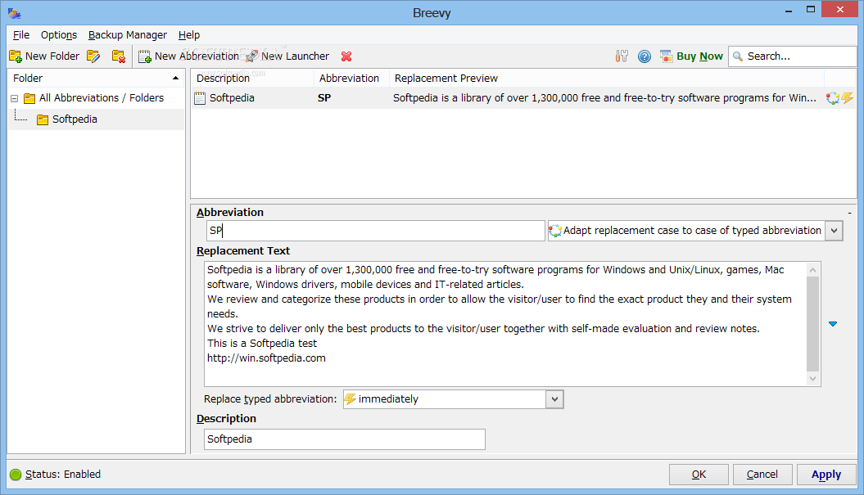The image size is (864, 495).
Task: Sort by the Folder column header
Action: point(96,79)
